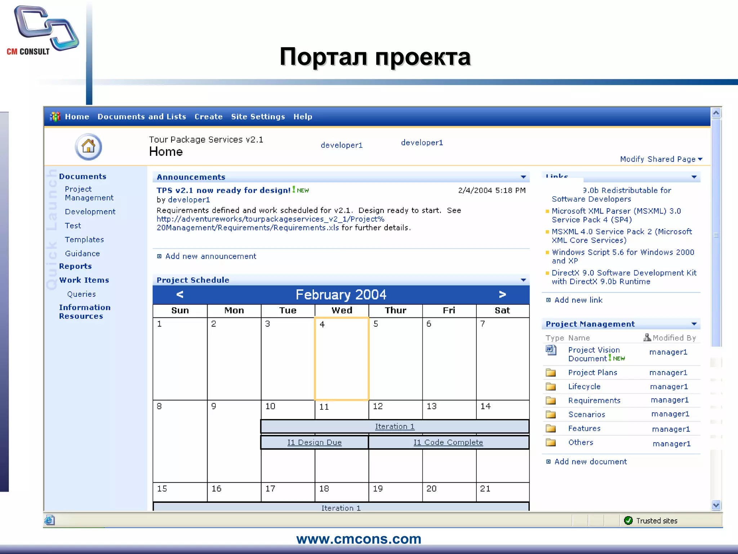Open Microsoft XML Parser 3.0 SP4 link
Image resolution: width=738 pixels, height=554 pixels.
616,215
